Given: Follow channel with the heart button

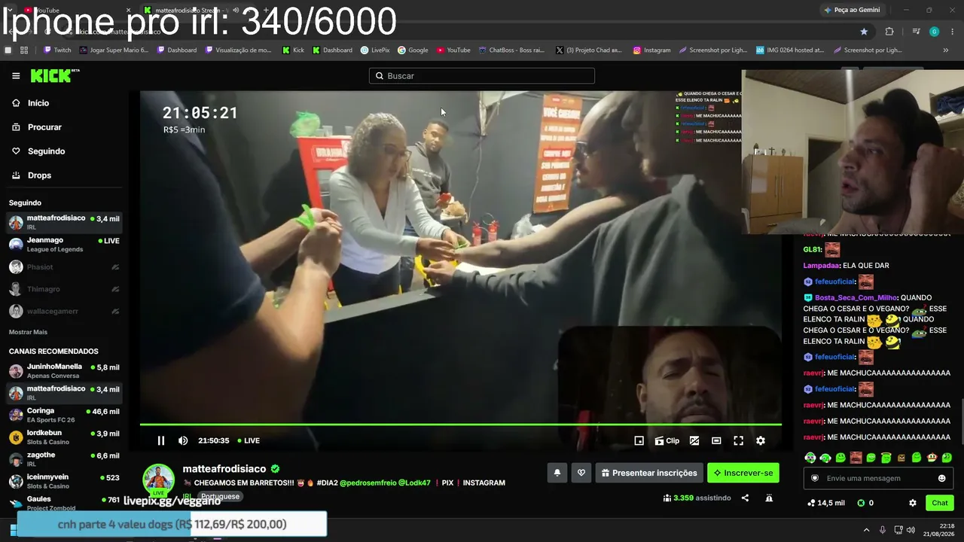Looking at the screenshot, I should 581,473.
